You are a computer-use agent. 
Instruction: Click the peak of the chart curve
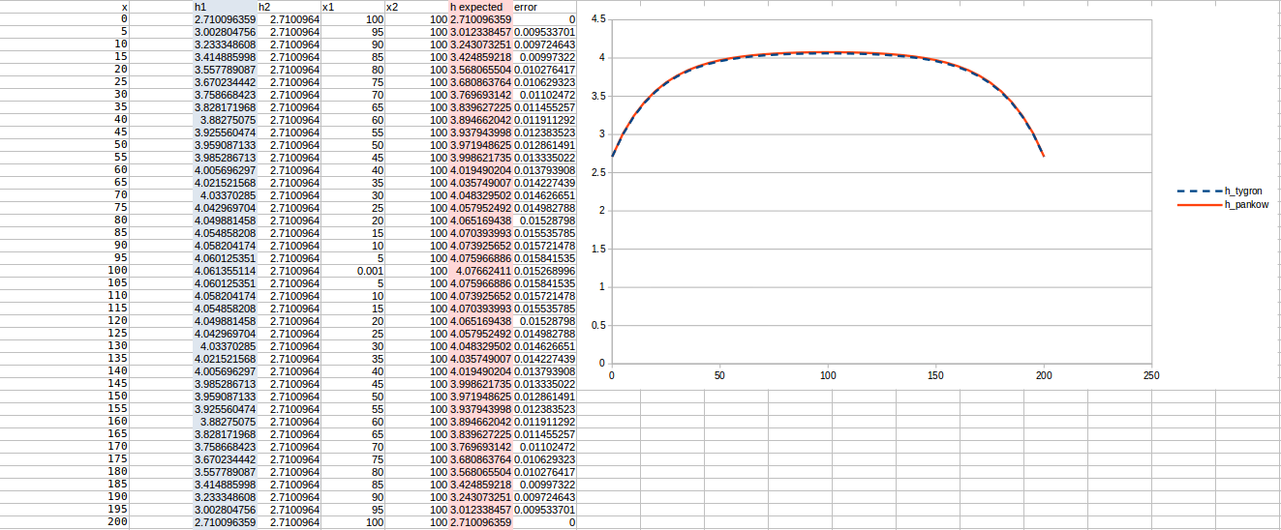pos(827,52)
